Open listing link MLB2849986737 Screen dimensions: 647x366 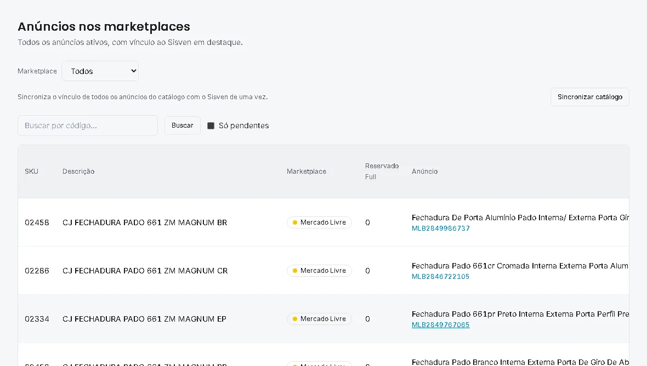pyautogui.click(x=441, y=228)
